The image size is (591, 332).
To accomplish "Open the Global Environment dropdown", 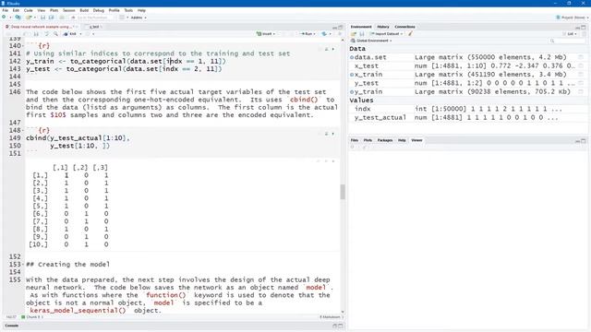I will 371,41.
